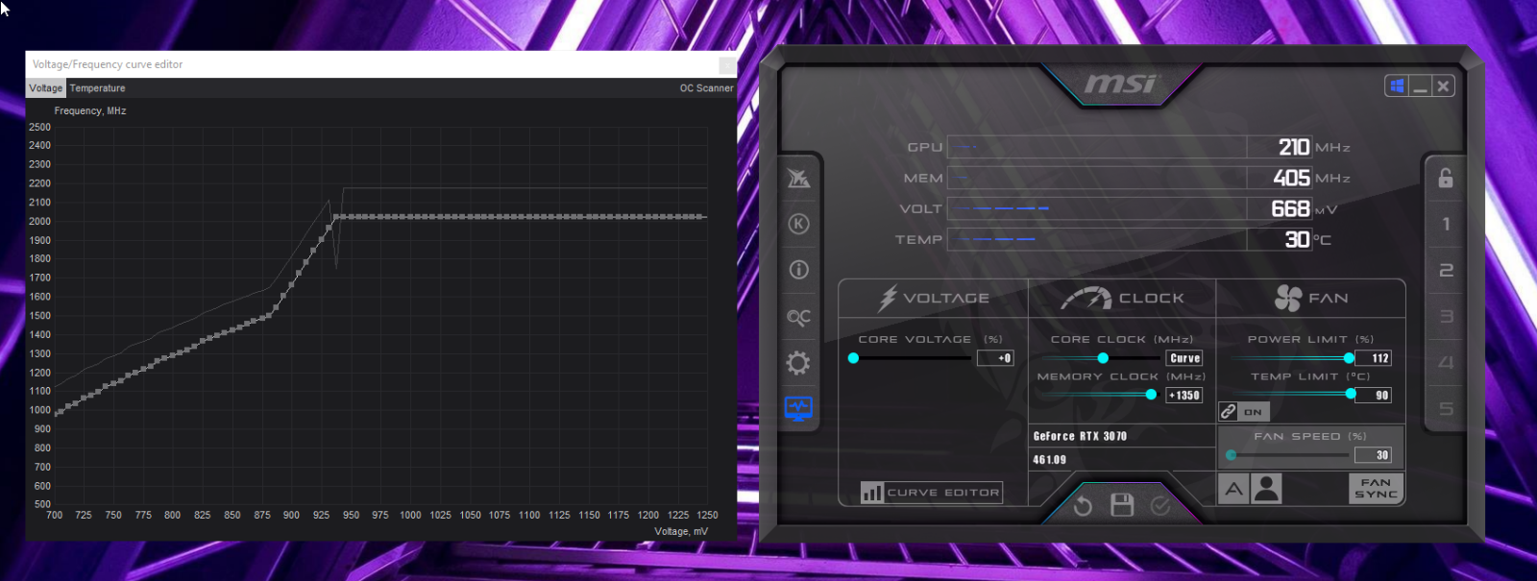Open the Curve Editor button

[932, 493]
